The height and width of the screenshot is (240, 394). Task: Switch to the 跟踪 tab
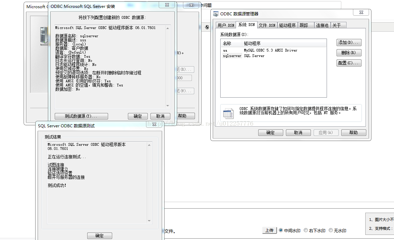coord(306,25)
